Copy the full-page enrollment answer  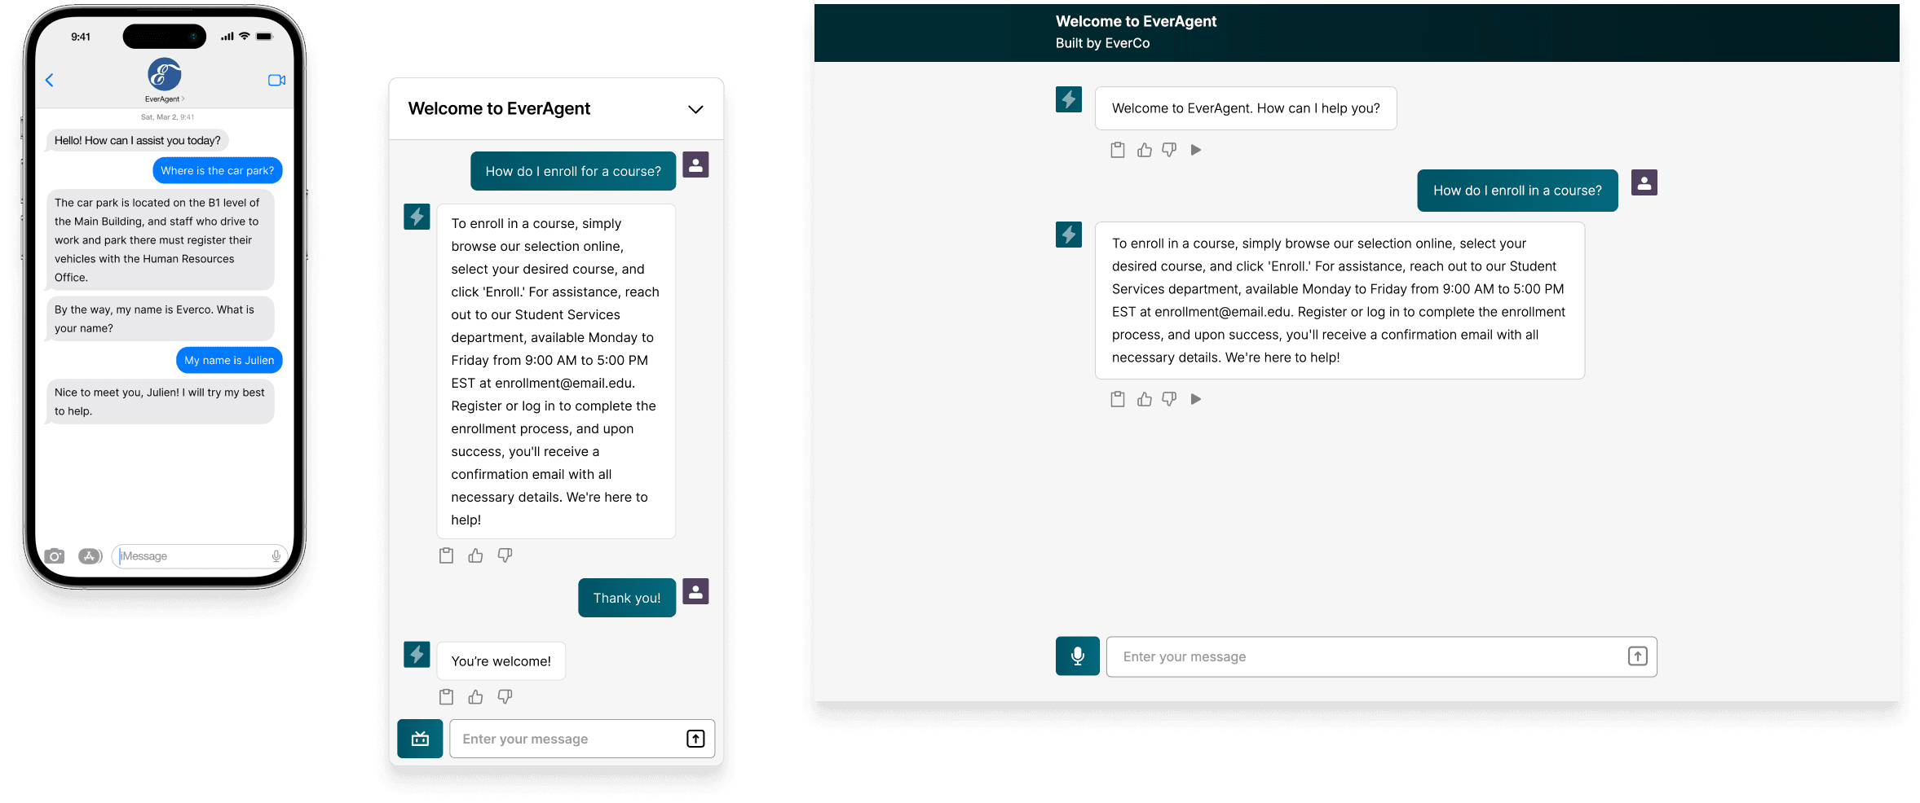1118,399
